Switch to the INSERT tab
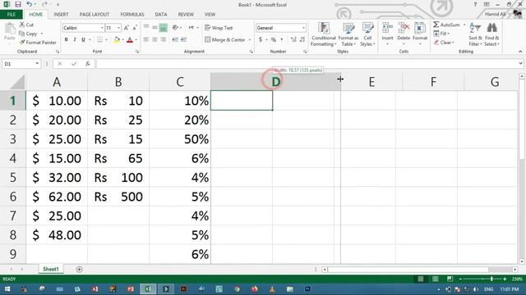 coord(61,15)
